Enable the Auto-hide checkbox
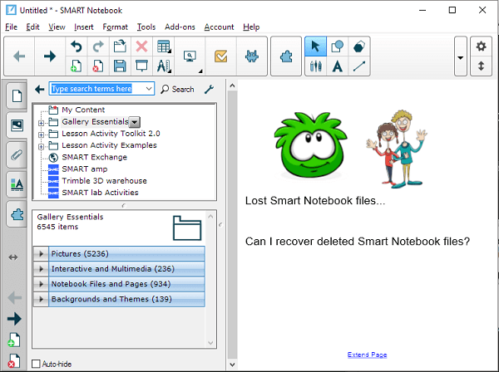The height and width of the screenshot is (372, 499). [x=36, y=364]
